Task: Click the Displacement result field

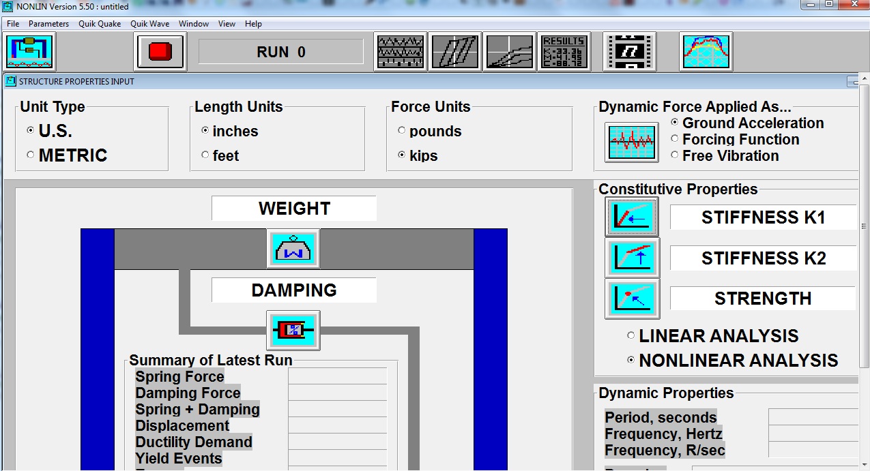Action: [337, 425]
